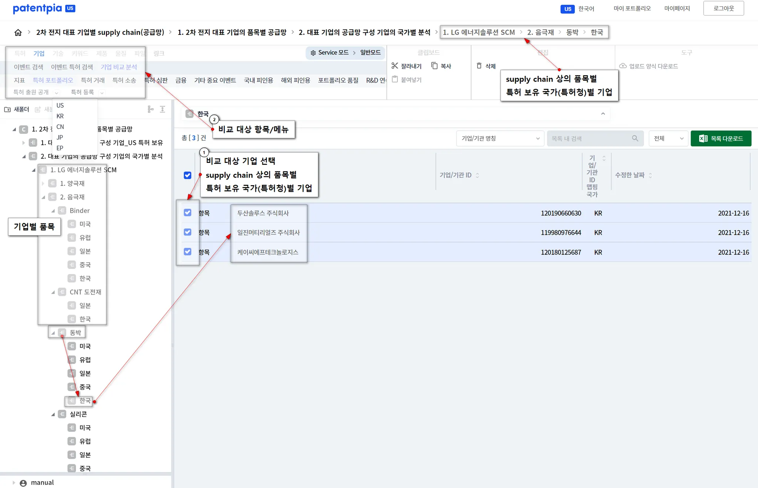Click the new folder icon
Image resolution: width=758 pixels, height=488 pixels.
pos(7,110)
